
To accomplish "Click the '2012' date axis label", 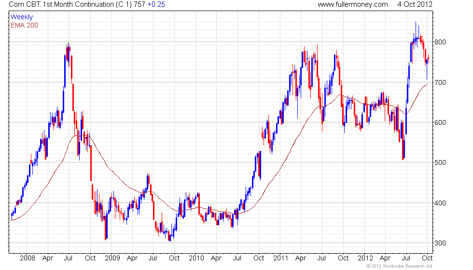I will 365,258.
